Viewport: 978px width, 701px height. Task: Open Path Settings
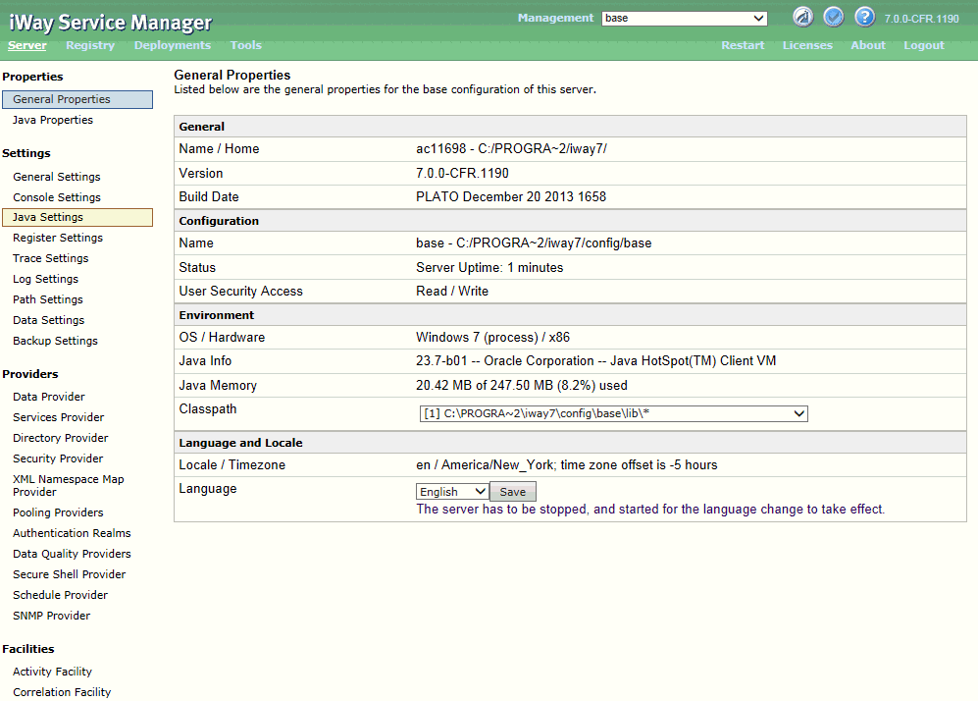tap(48, 299)
